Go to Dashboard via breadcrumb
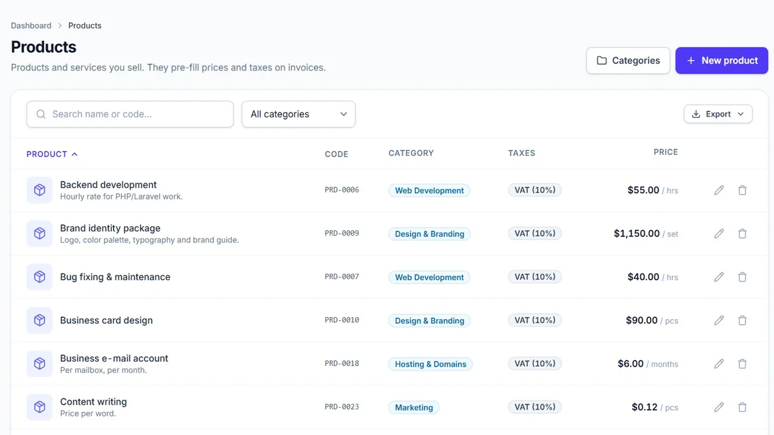This screenshot has width=774, height=435. click(31, 25)
